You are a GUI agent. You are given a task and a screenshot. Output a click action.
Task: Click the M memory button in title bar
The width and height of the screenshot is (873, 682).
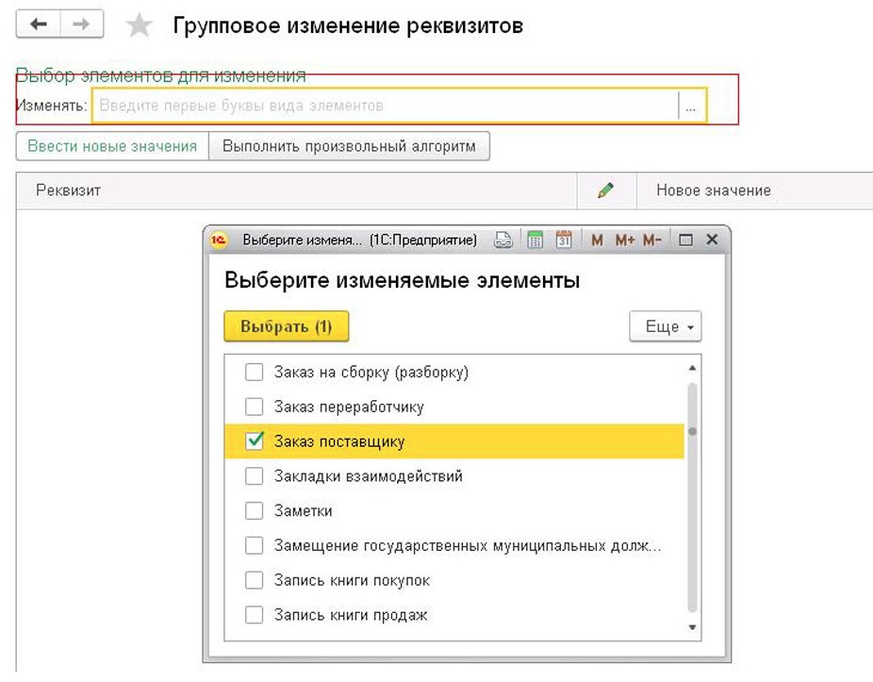[x=597, y=241]
